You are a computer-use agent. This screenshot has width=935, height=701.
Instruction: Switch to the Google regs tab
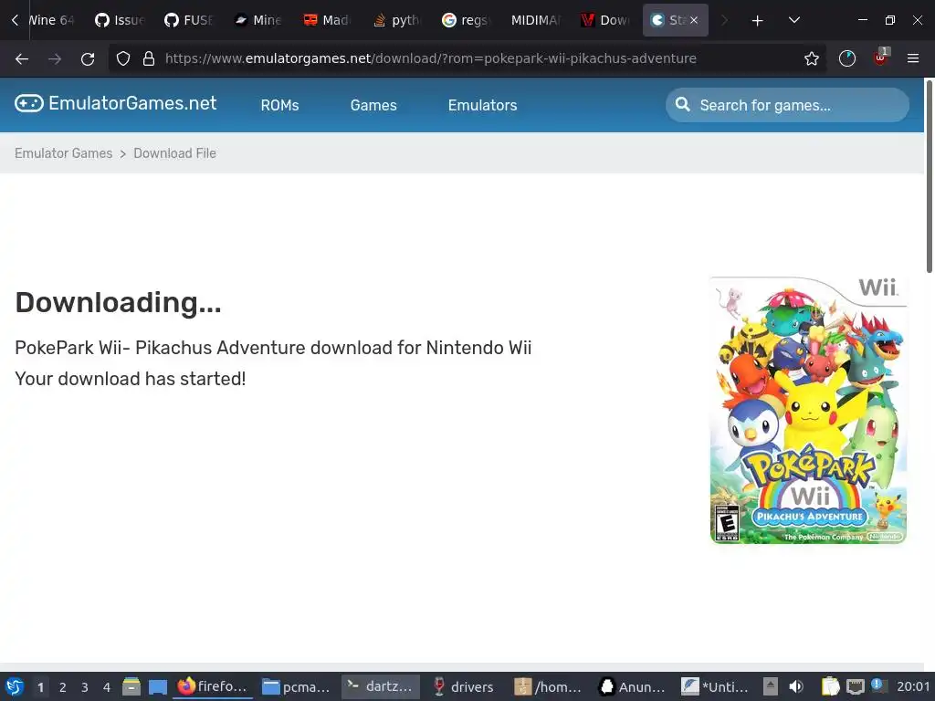coord(466,20)
